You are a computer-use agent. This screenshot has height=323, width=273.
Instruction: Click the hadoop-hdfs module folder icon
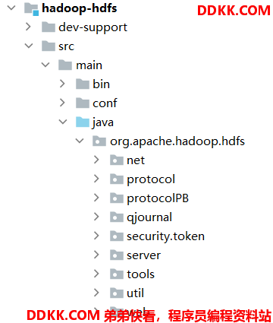click(x=31, y=8)
